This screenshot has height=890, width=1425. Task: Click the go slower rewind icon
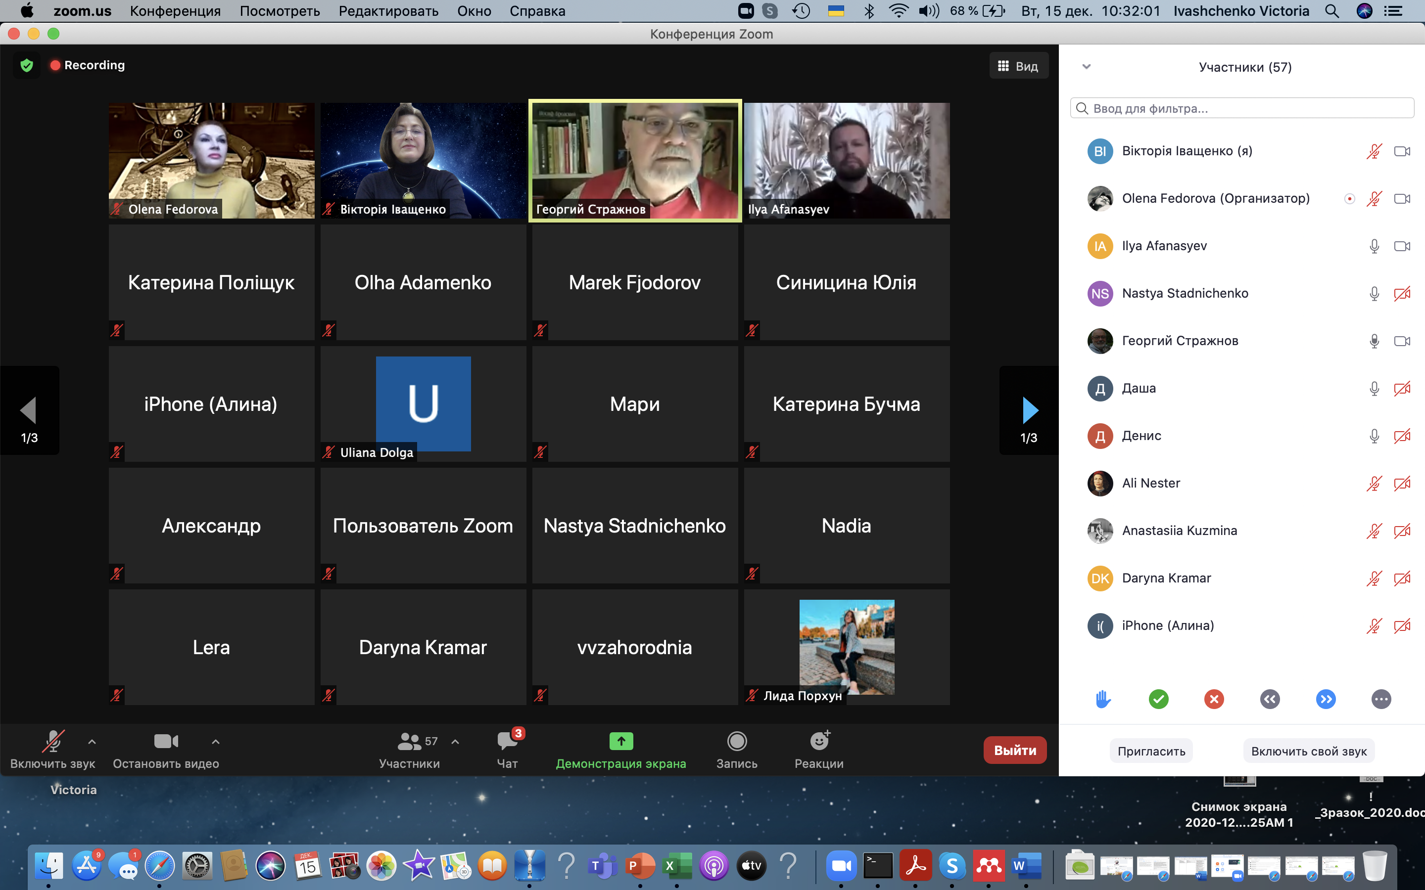tap(1270, 699)
